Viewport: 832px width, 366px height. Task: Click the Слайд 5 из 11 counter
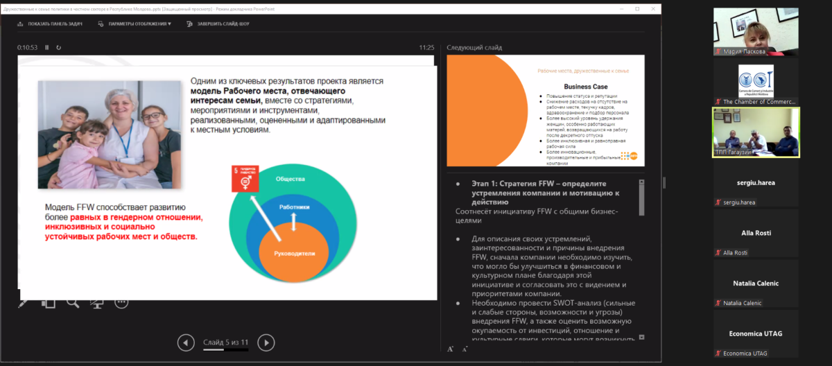tap(226, 342)
